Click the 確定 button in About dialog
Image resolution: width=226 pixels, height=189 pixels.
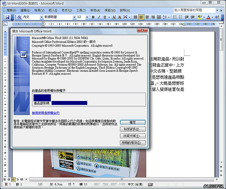(133, 122)
